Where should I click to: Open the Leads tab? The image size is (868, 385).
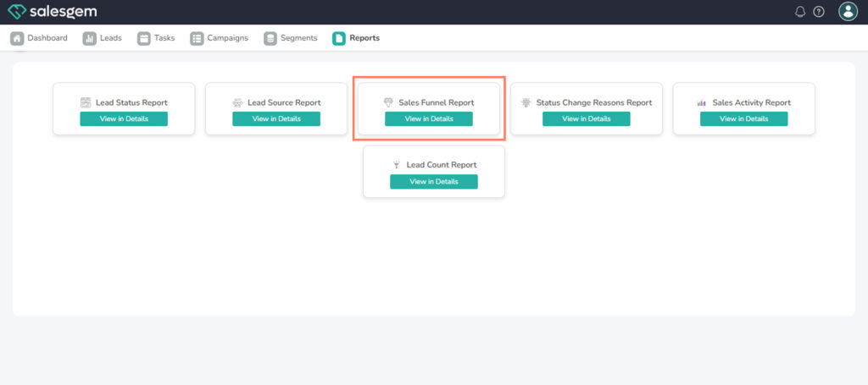coord(102,38)
